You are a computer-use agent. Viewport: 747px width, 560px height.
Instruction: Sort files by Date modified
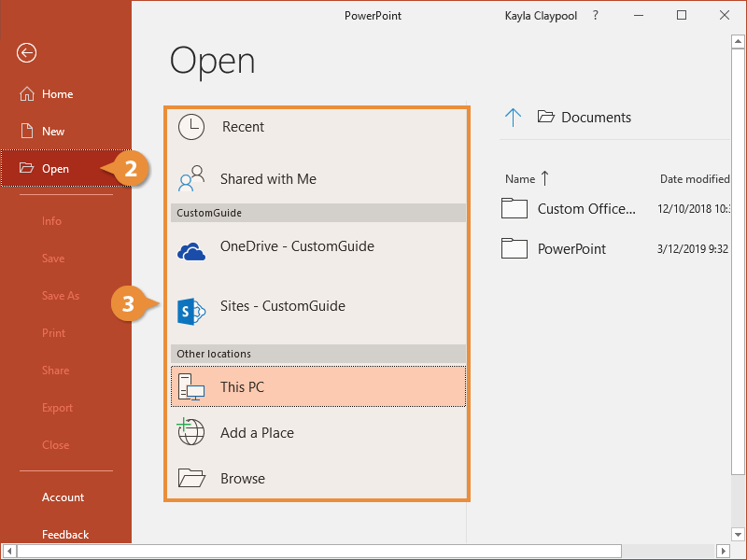tap(695, 178)
